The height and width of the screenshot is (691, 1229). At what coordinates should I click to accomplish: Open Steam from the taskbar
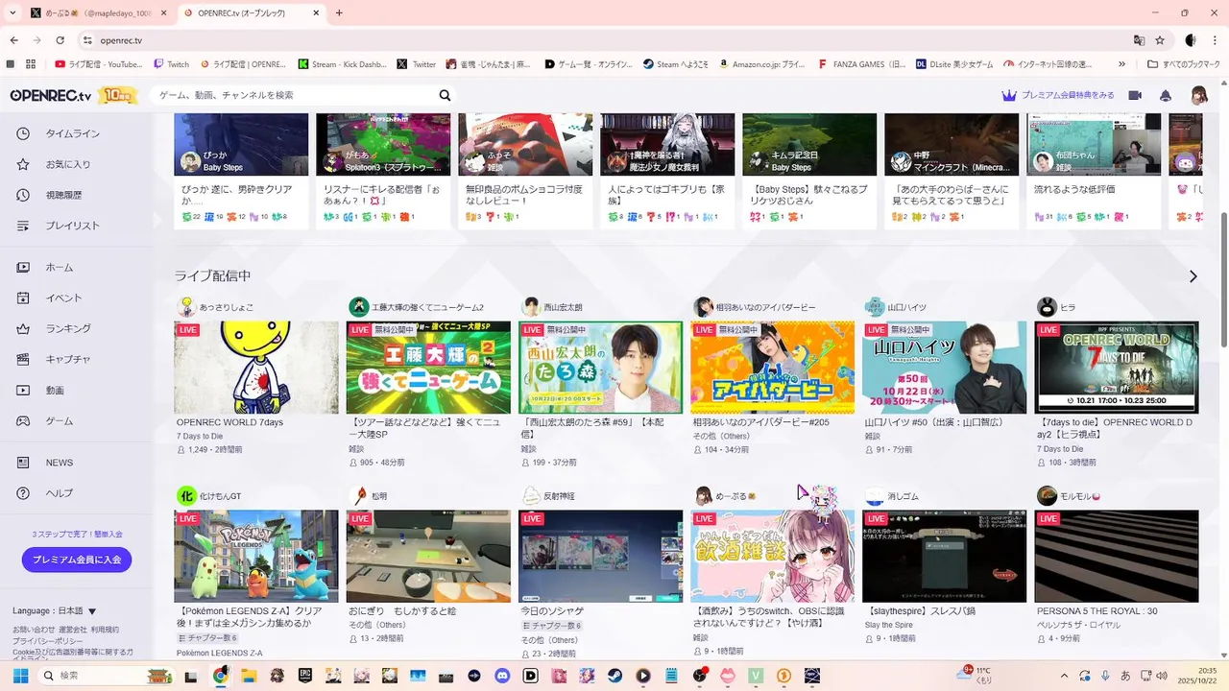coord(614,676)
